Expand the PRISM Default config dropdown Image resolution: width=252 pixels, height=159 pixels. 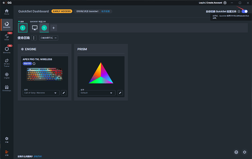point(97,93)
